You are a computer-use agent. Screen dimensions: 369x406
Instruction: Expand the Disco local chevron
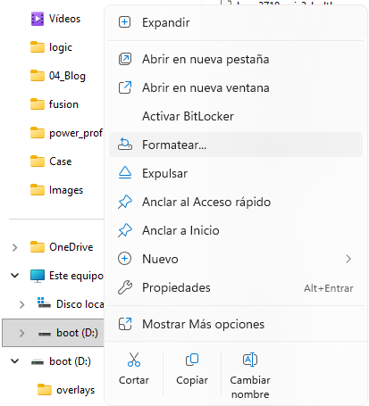click(21, 304)
